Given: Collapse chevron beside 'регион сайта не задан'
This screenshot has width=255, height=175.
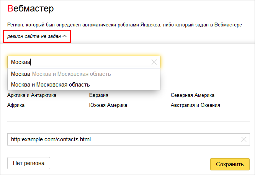Looking at the screenshot, I should pos(64,36).
